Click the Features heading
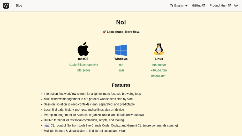The height and width of the screenshot is (136, 242). click(121, 85)
